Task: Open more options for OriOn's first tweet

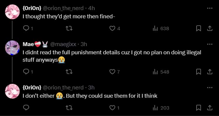Action: point(210,8)
